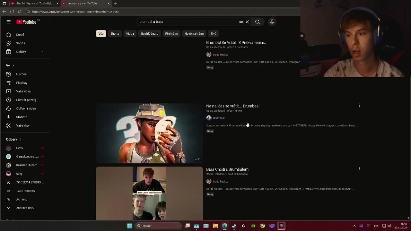Open Oblíbená videa list

point(25,108)
